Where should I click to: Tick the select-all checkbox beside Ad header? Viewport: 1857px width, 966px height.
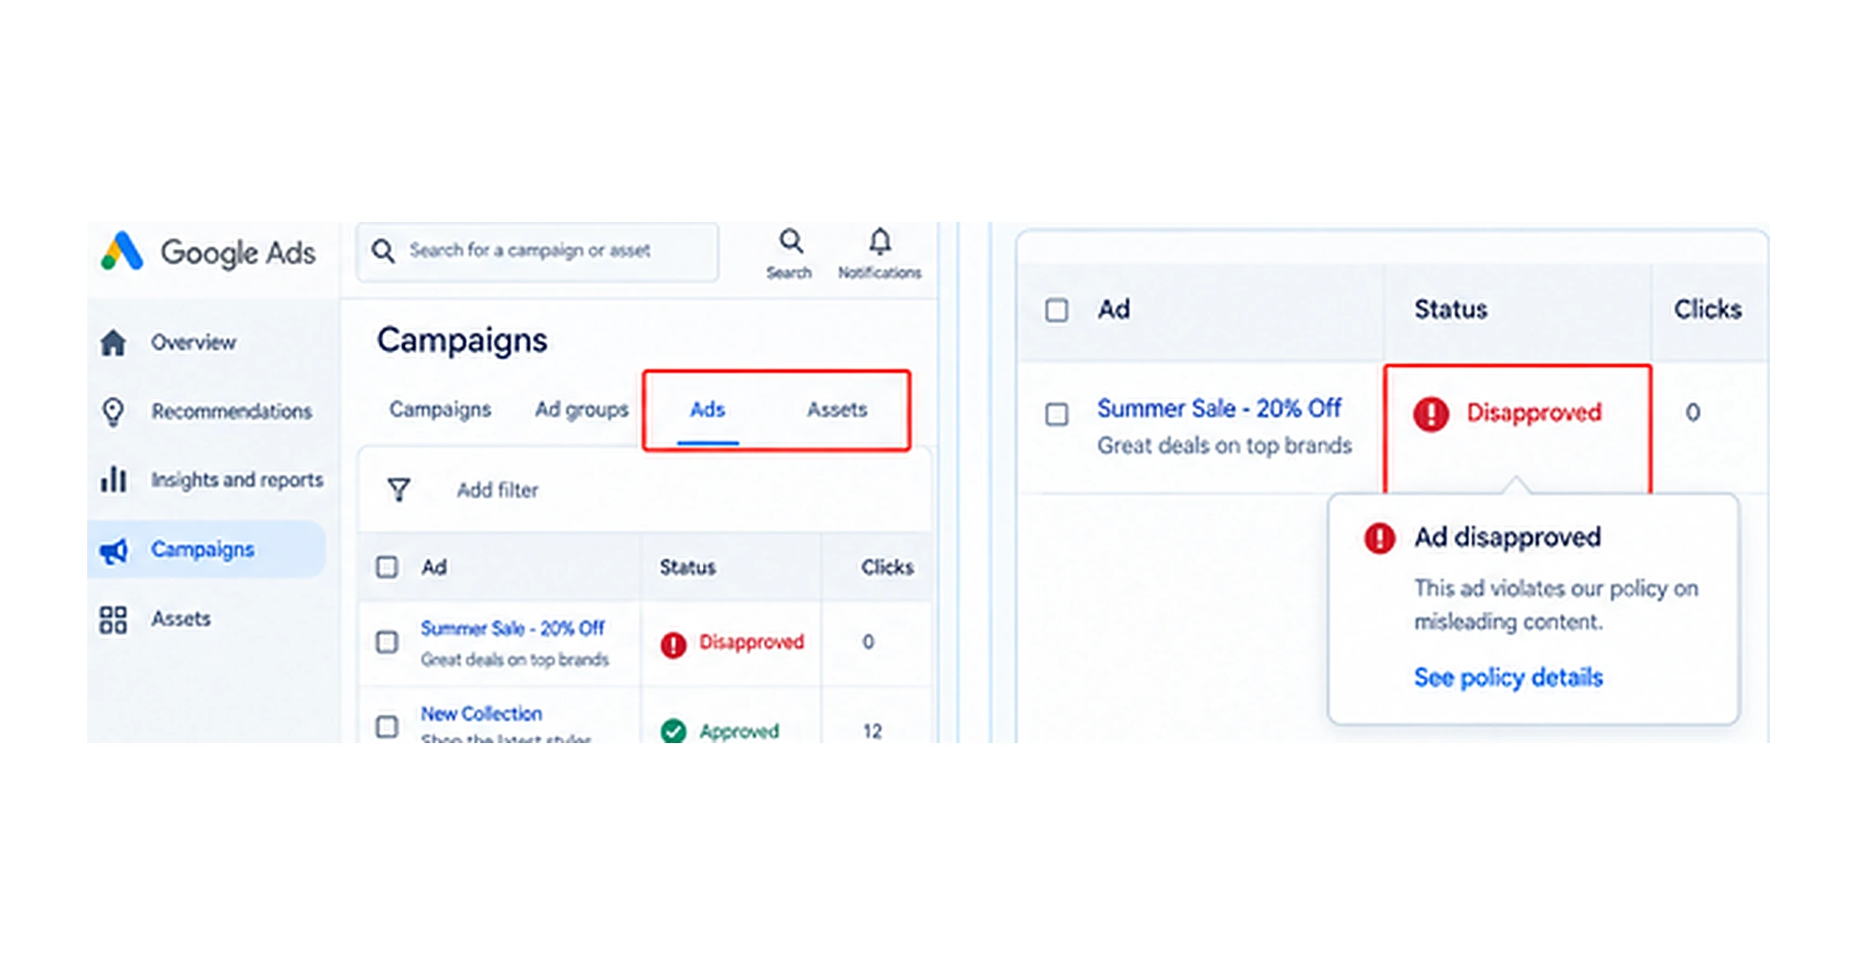click(387, 568)
